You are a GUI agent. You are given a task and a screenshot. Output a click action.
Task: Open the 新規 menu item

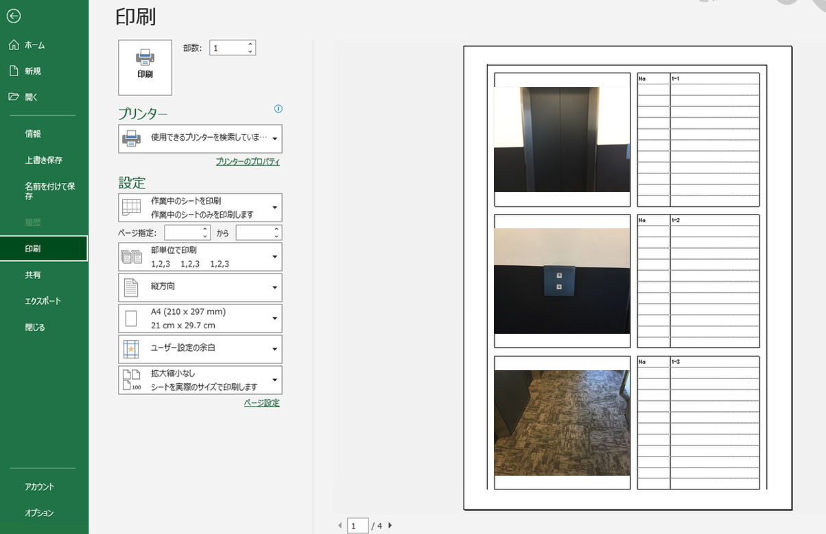coord(32,71)
